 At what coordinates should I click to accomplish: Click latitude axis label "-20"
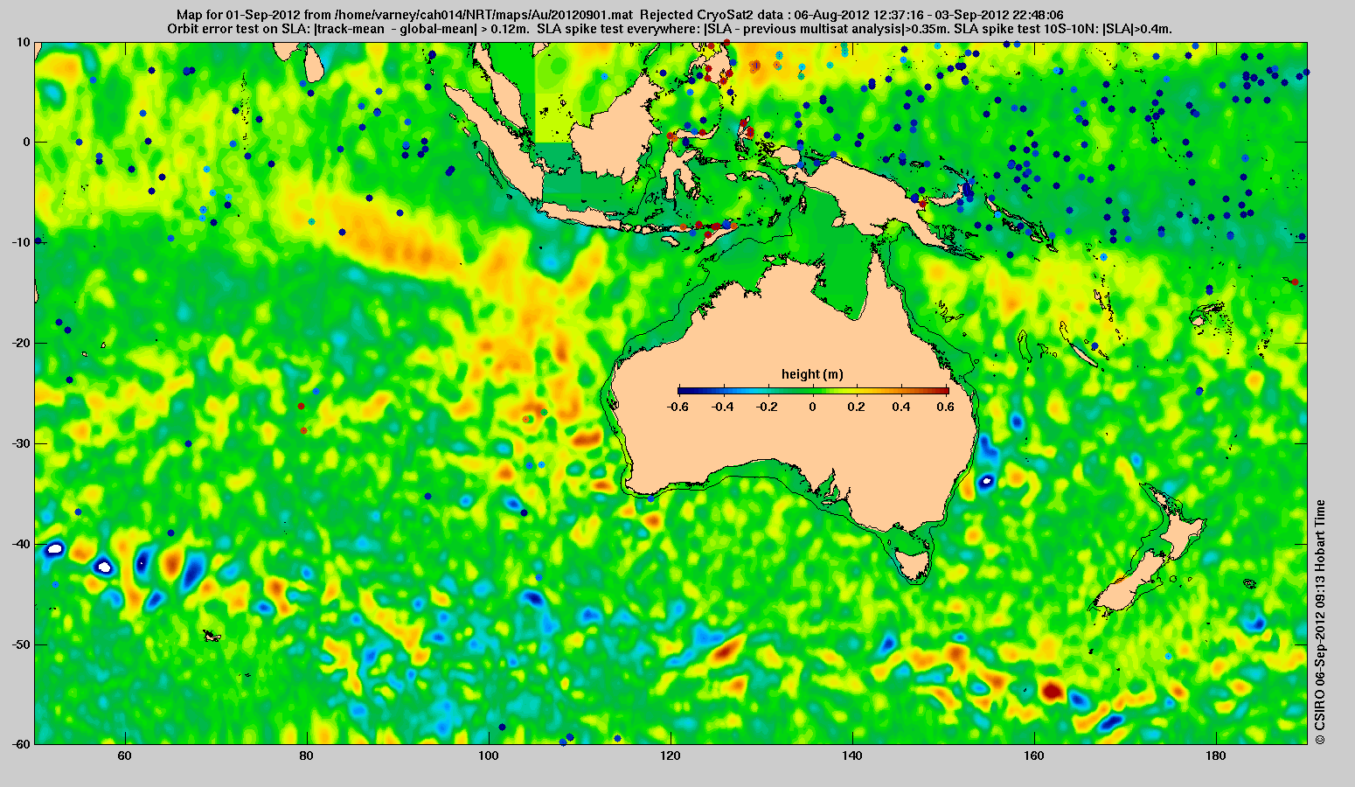click(20, 343)
